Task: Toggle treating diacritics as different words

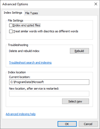Action: tap(11, 31)
